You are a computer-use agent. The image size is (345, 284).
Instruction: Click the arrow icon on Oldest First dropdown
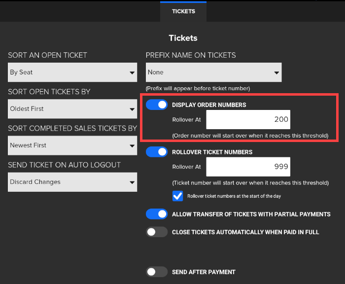click(x=132, y=109)
